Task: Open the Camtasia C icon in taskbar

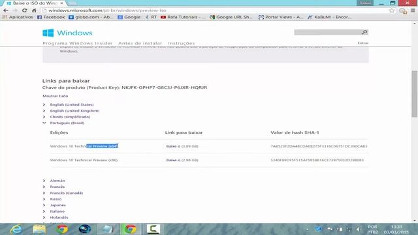Action: [x=153, y=229]
